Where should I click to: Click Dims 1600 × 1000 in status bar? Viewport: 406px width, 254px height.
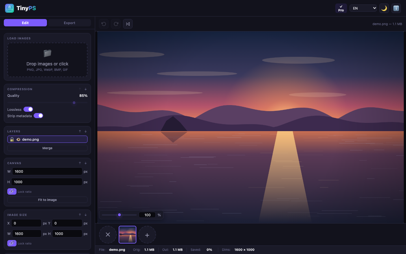(x=238, y=250)
